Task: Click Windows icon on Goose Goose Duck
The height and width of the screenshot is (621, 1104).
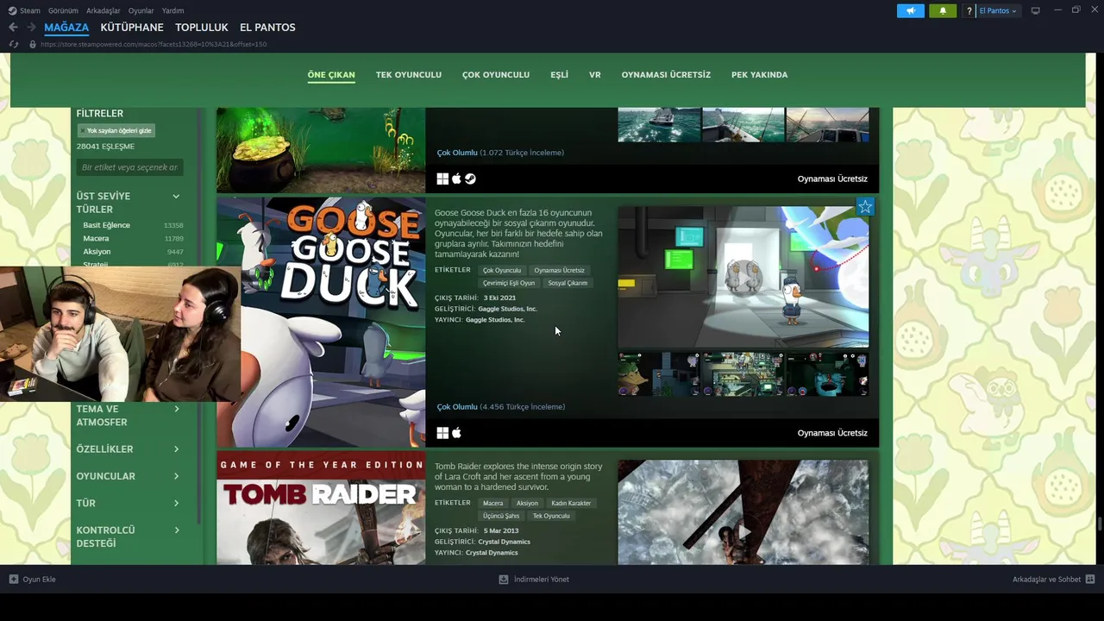Action: [442, 433]
